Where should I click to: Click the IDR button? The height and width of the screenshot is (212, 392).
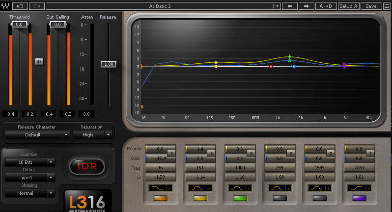pos(87,166)
